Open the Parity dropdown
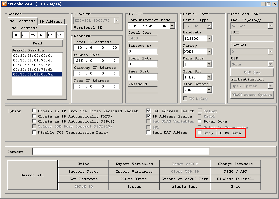 (x=209, y=52)
